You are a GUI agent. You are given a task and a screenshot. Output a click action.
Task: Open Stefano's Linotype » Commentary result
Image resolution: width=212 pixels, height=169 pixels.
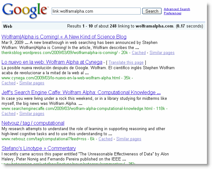pyautogui.click(x=39, y=148)
